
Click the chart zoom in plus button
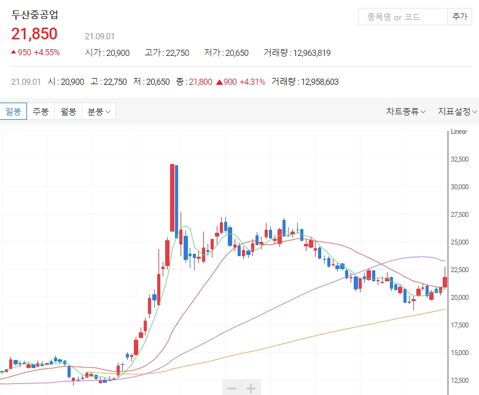pos(251,388)
